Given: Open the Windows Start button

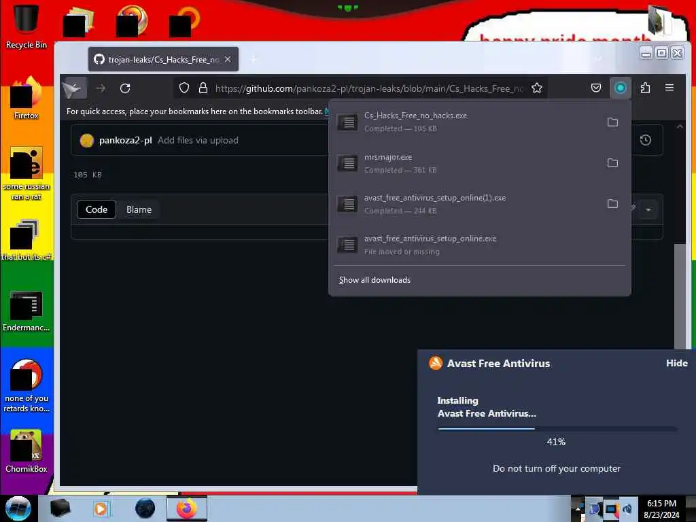Looking at the screenshot, I should [18, 508].
